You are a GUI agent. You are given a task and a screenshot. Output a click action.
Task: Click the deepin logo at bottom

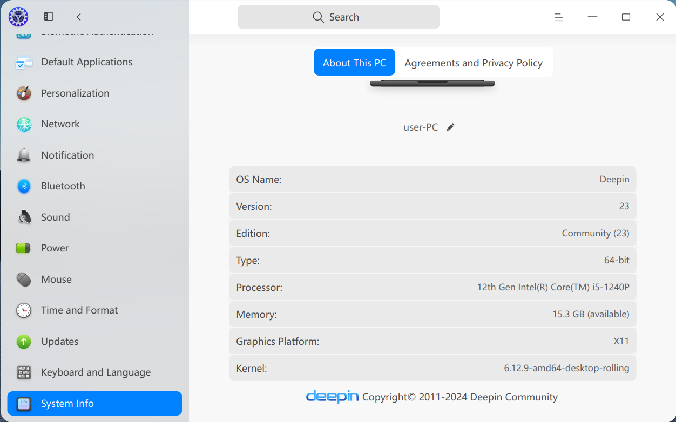click(x=332, y=397)
